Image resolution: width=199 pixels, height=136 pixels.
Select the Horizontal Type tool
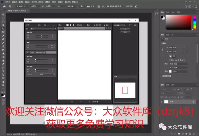click(x=3, y=71)
